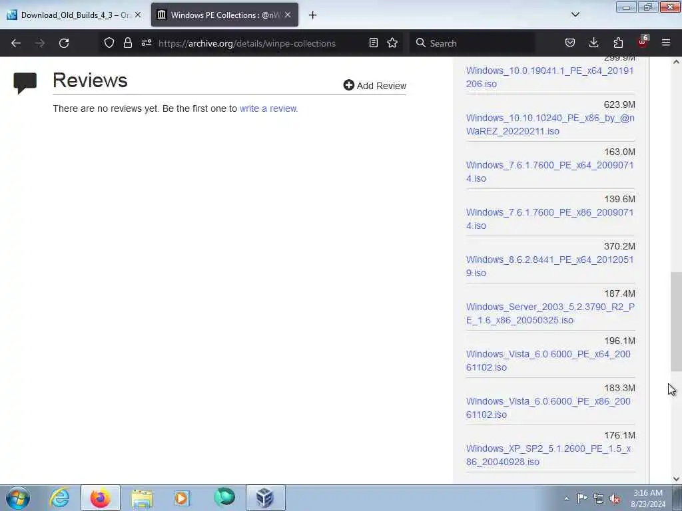Switch to Download_Old_Builds_4_3 tab
The image size is (682, 511).
pos(75,15)
